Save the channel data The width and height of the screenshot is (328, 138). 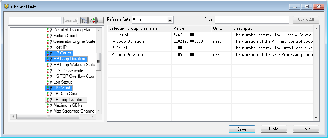click(242, 129)
